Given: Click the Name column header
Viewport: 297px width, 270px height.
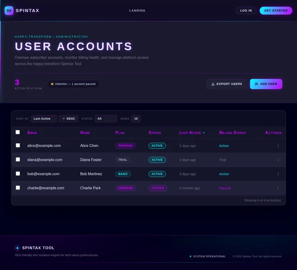Looking at the screenshot, I should click(85, 133).
